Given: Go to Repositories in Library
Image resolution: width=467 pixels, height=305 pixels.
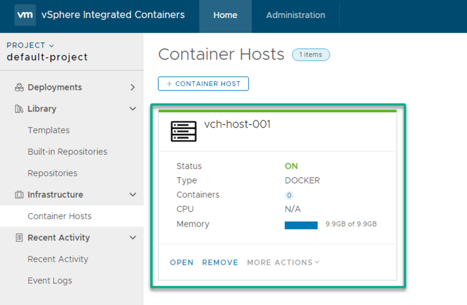Looking at the screenshot, I should coord(52,173).
